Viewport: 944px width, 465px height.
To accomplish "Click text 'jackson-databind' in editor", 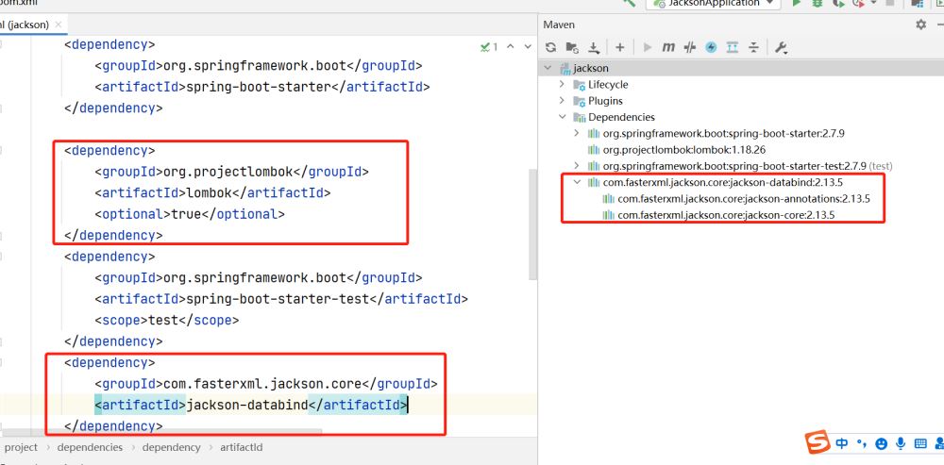I will point(246,405).
